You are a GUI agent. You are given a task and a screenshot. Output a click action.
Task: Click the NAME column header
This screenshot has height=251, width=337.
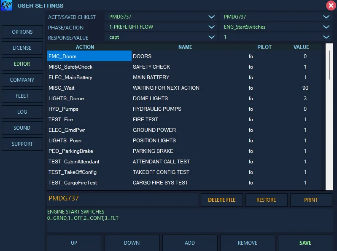tap(185, 47)
